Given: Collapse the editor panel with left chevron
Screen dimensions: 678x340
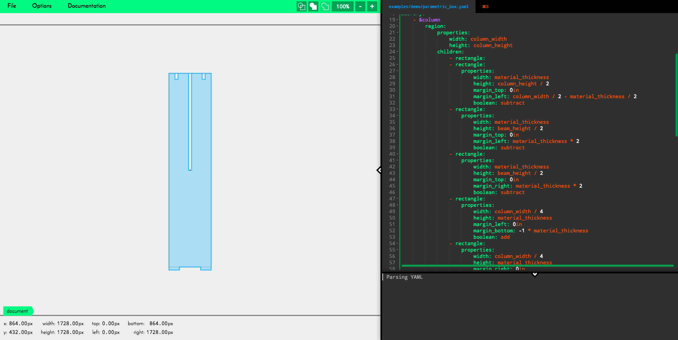Looking at the screenshot, I should [x=379, y=170].
